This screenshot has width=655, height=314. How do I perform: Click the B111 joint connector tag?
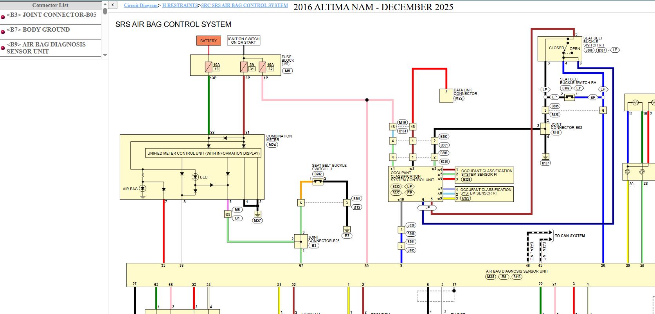(x=556, y=133)
